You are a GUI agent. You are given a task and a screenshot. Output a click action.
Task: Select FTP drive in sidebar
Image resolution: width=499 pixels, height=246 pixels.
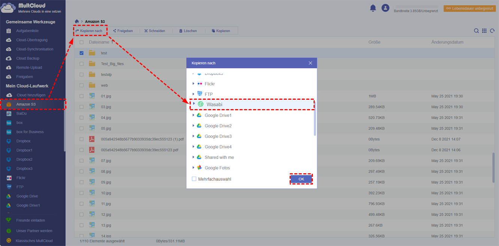tap(20, 187)
